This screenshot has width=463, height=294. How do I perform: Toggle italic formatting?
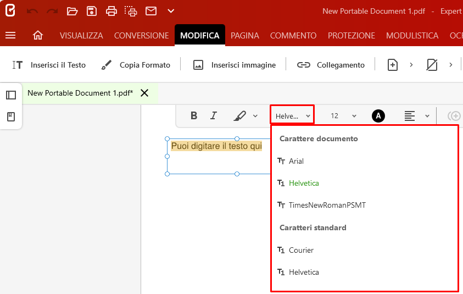pos(214,115)
